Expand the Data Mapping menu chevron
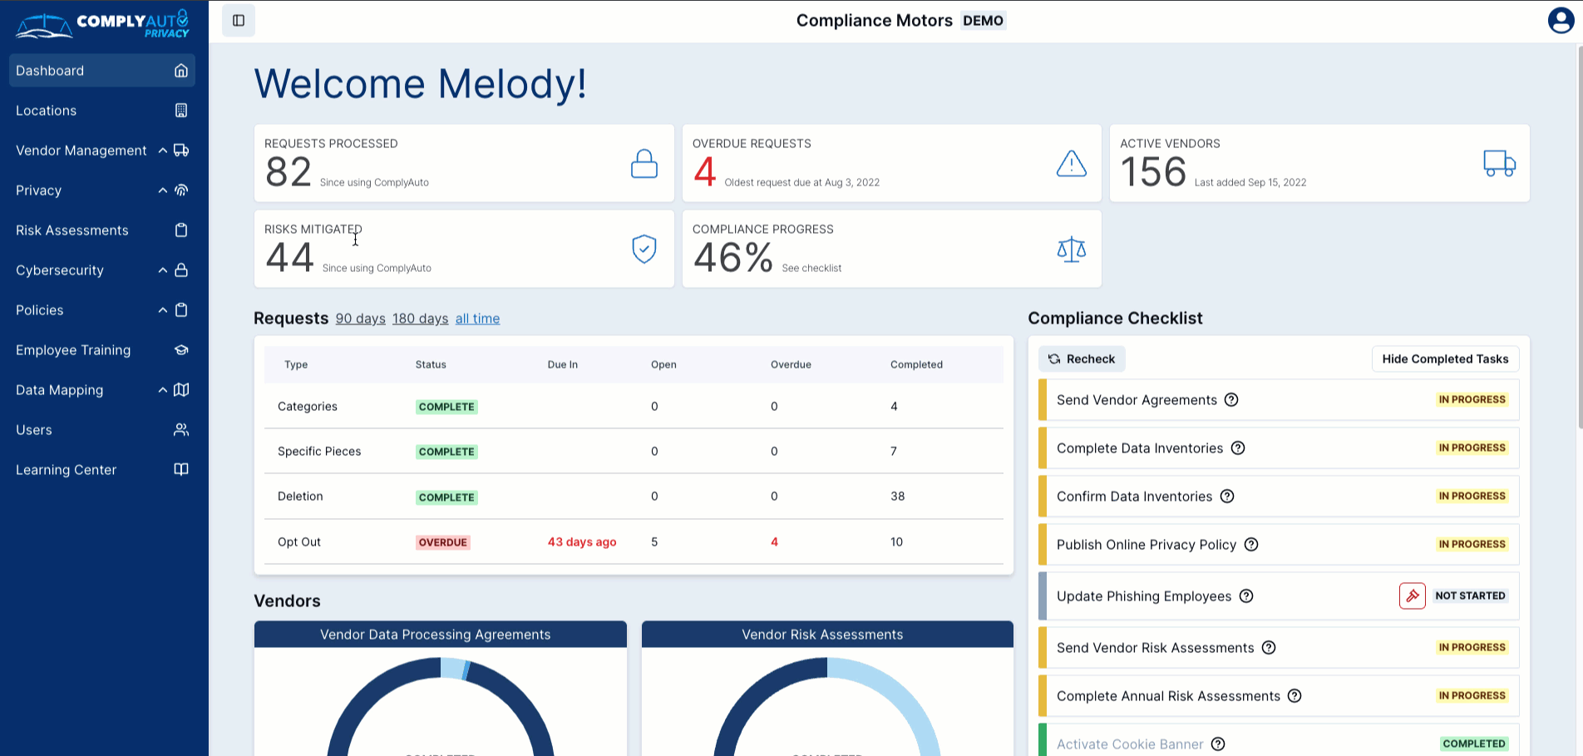1583x756 pixels. [x=163, y=390]
